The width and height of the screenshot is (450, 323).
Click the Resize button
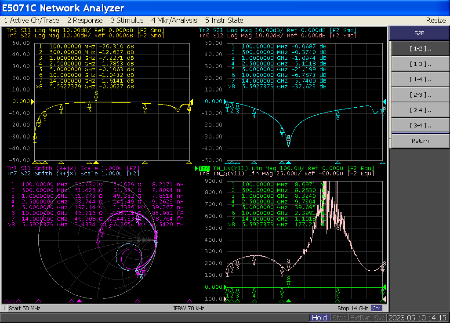click(435, 20)
